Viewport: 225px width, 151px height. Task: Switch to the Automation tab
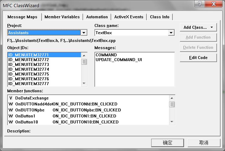tap(97, 17)
